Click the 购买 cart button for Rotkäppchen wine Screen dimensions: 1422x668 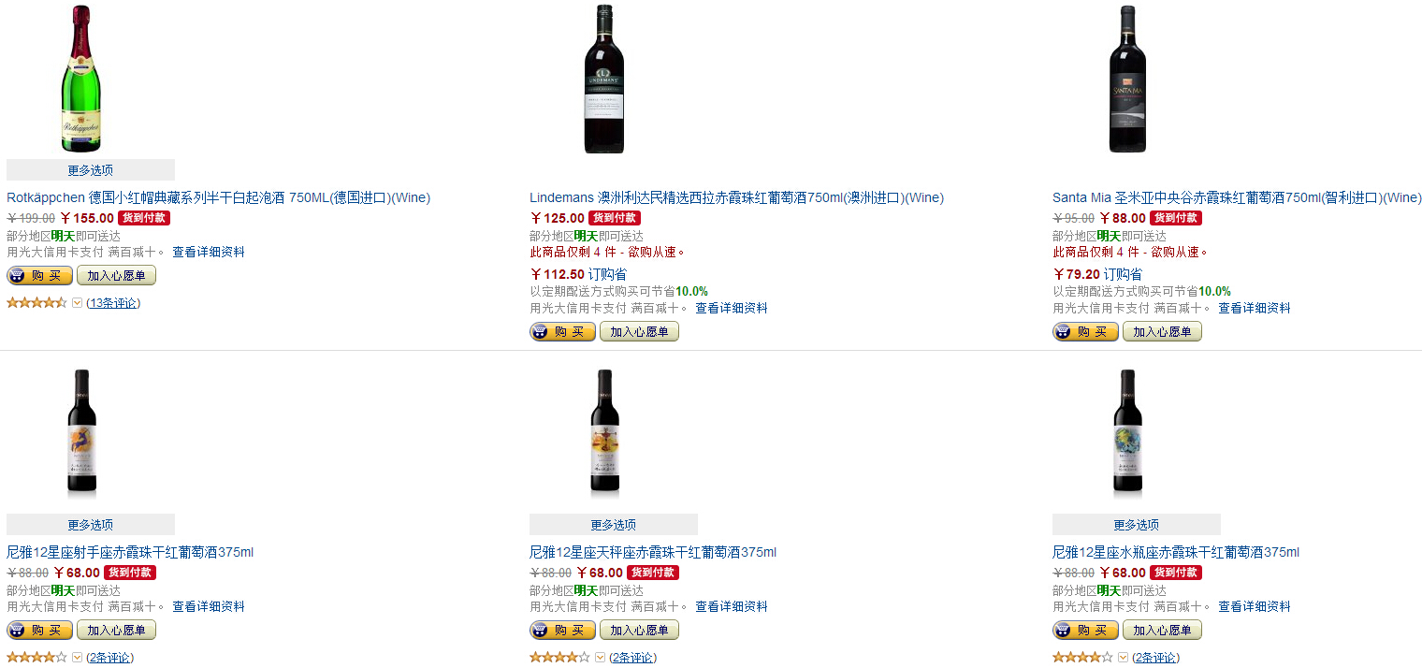[x=39, y=275]
